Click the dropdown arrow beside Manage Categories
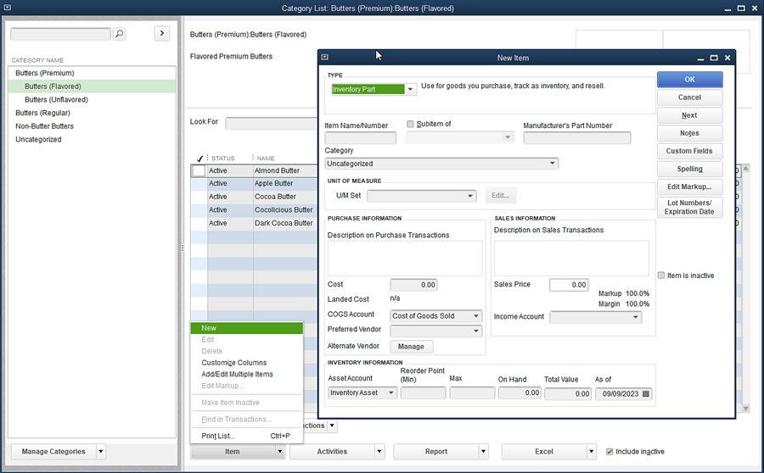This screenshot has width=764, height=473. click(101, 452)
